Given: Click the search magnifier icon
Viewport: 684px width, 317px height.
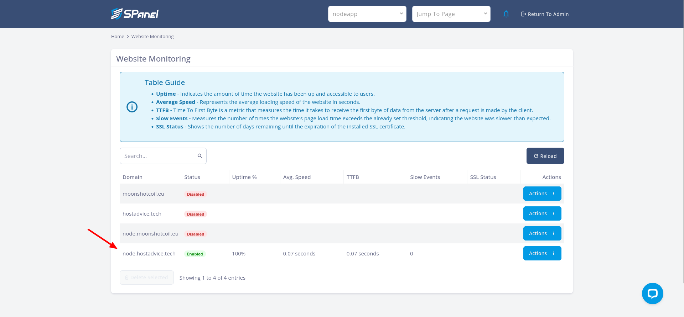Looking at the screenshot, I should click(x=200, y=156).
